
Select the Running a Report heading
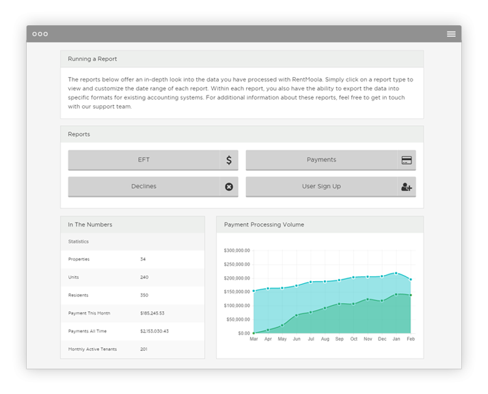click(92, 59)
